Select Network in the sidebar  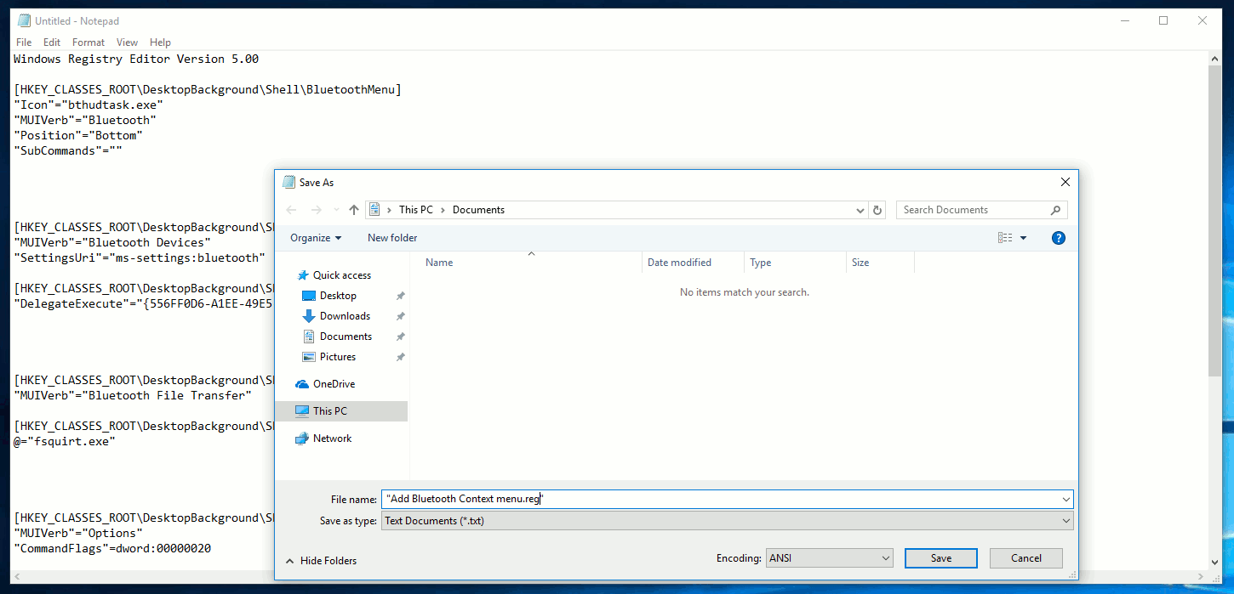332,438
